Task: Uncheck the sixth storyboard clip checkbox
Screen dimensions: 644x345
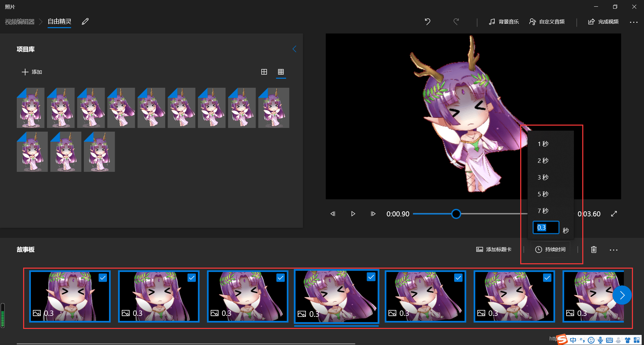Action: click(547, 278)
